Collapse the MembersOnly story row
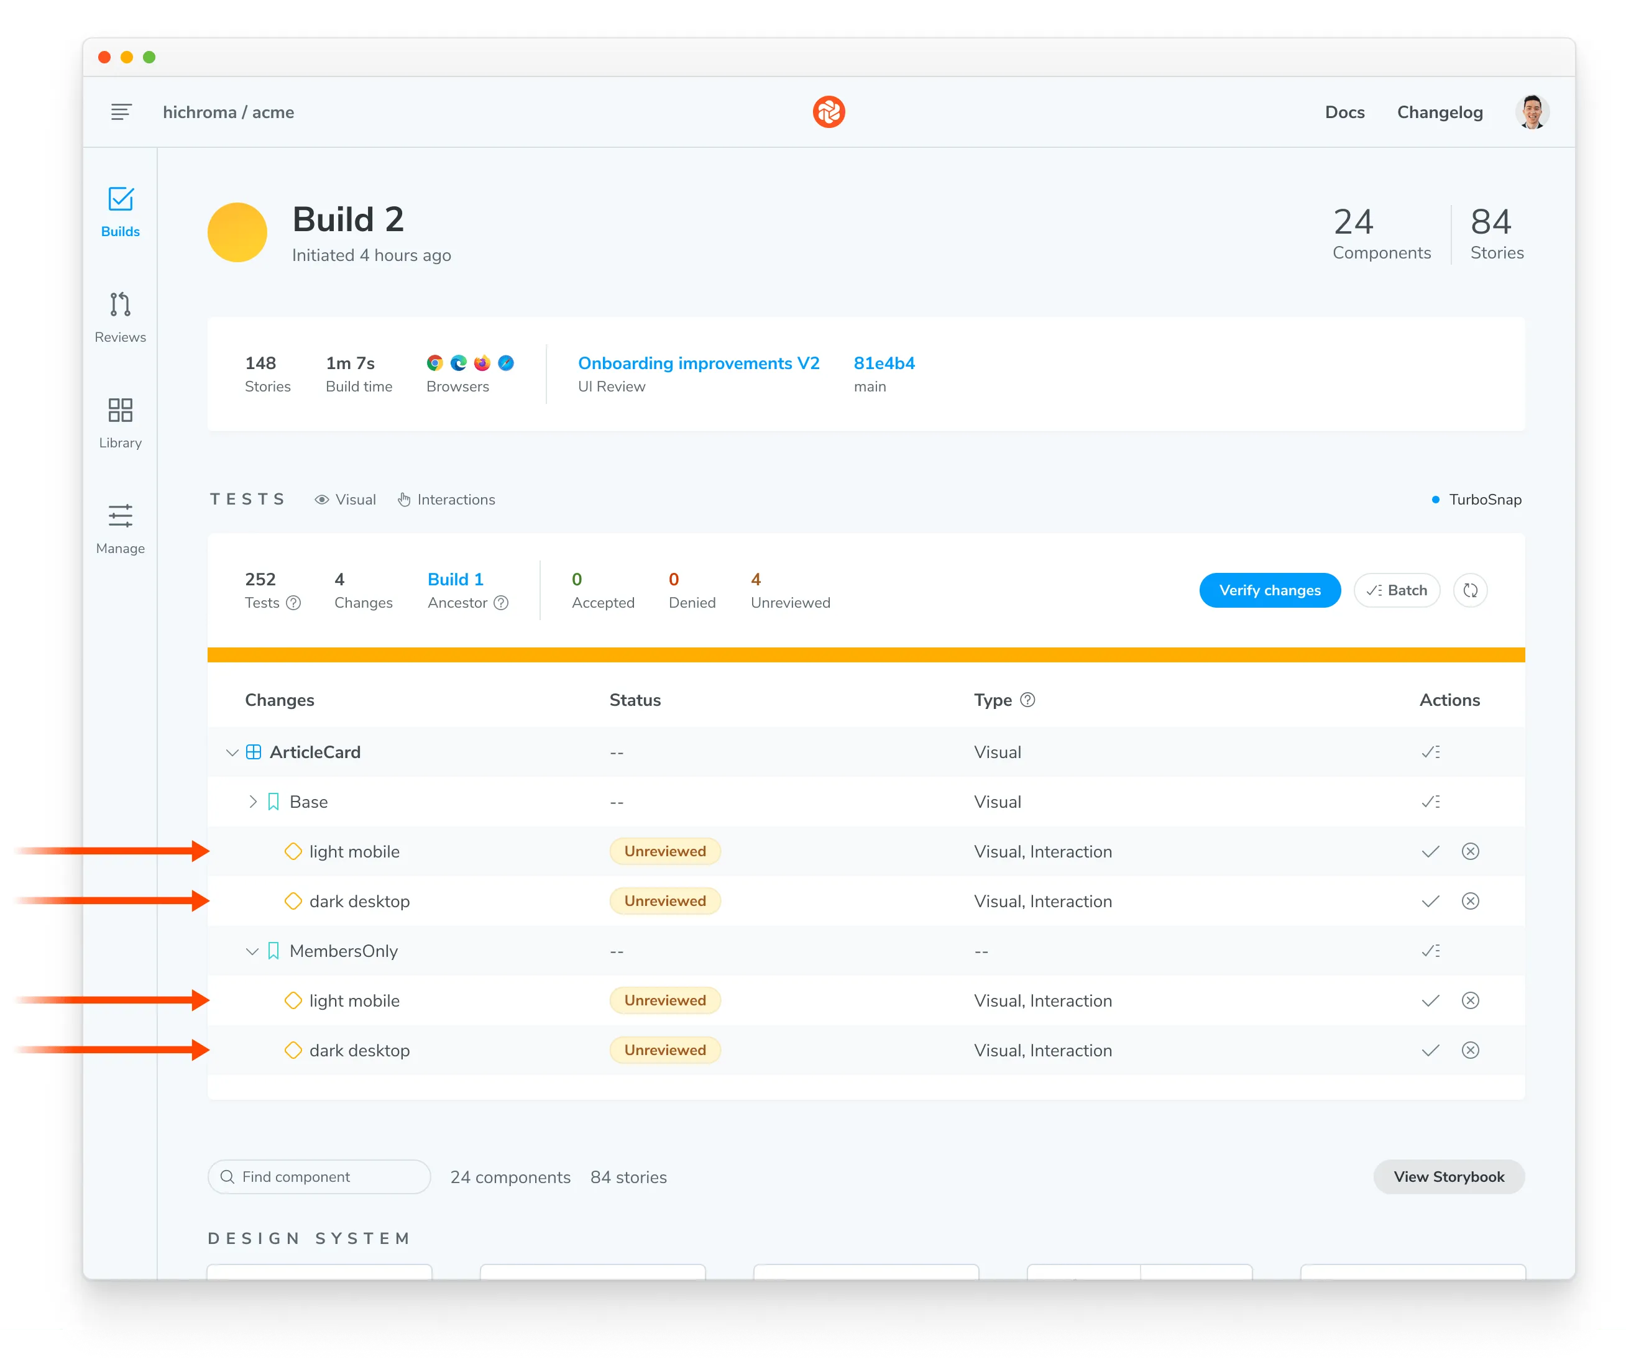The width and height of the screenshot is (1626, 1367). click(252, 951)
